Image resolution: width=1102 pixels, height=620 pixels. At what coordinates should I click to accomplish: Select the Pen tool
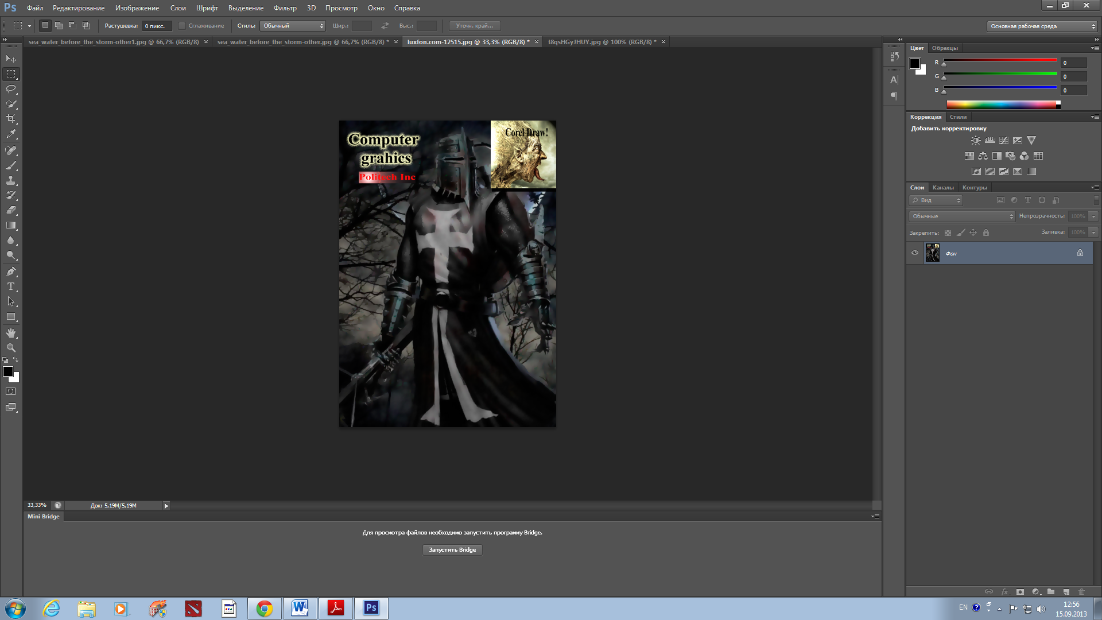(x=11, y=272)
